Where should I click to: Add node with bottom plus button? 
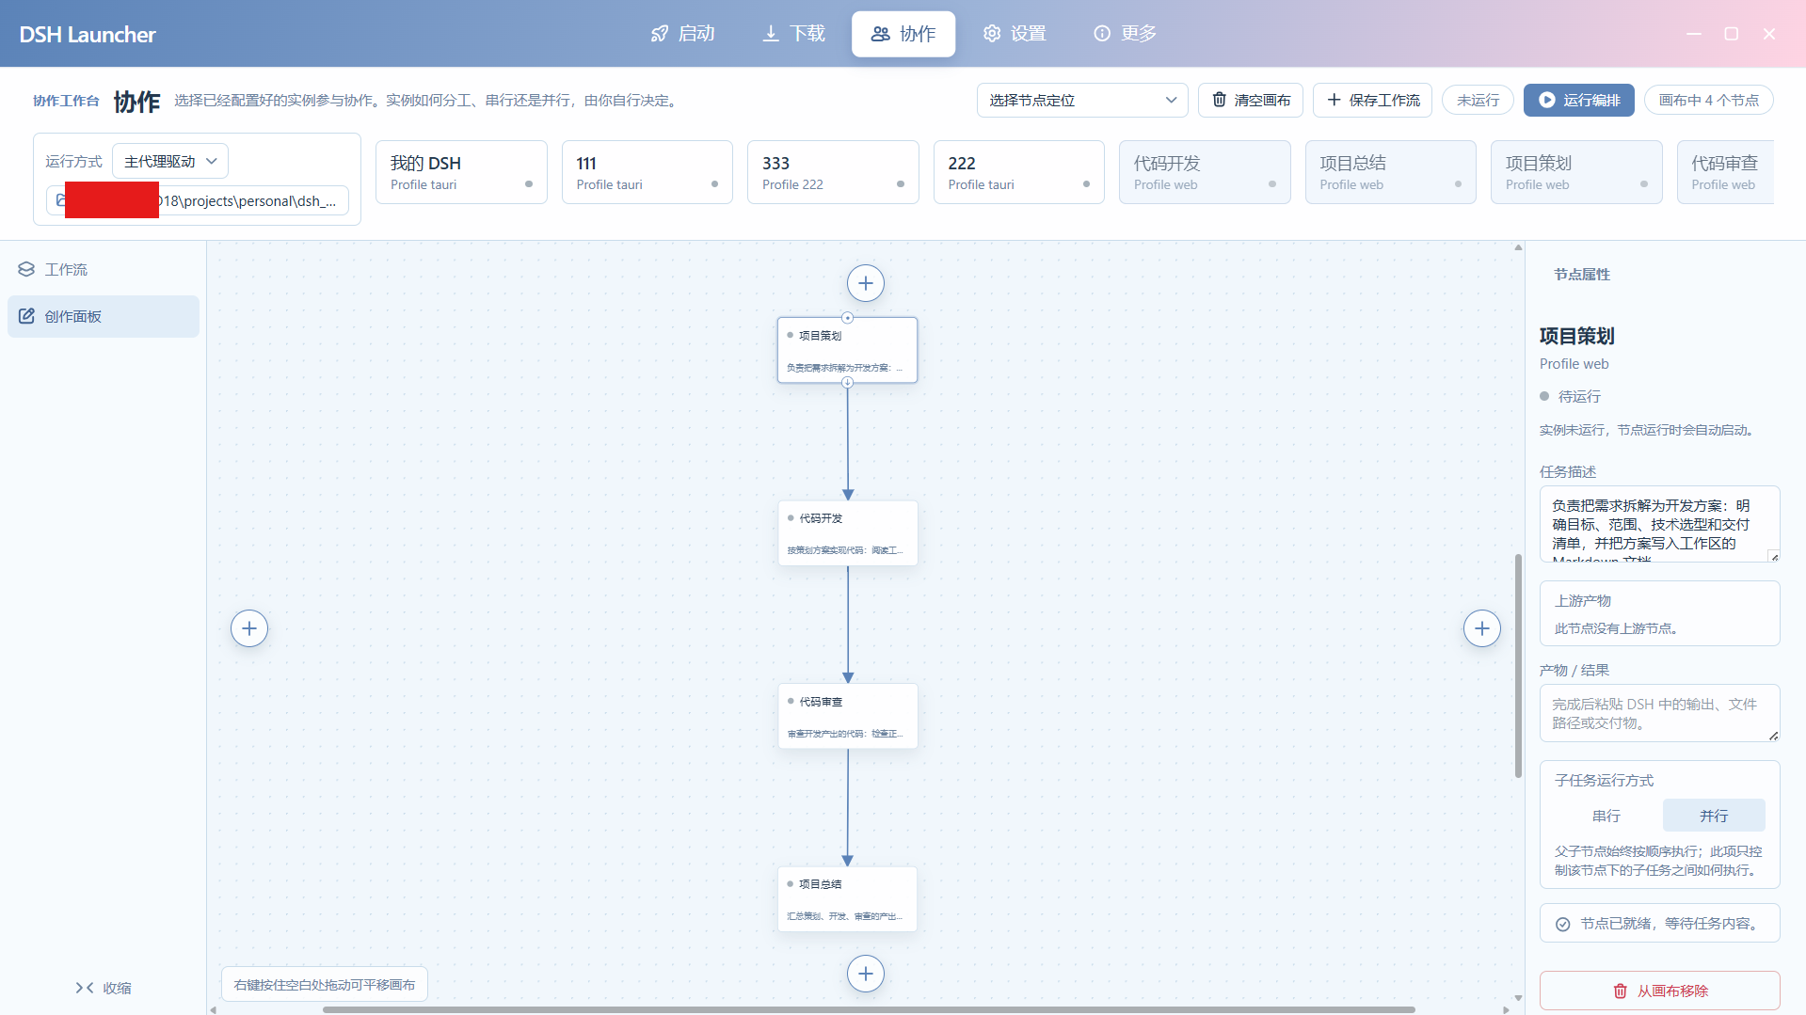point(866,974)
